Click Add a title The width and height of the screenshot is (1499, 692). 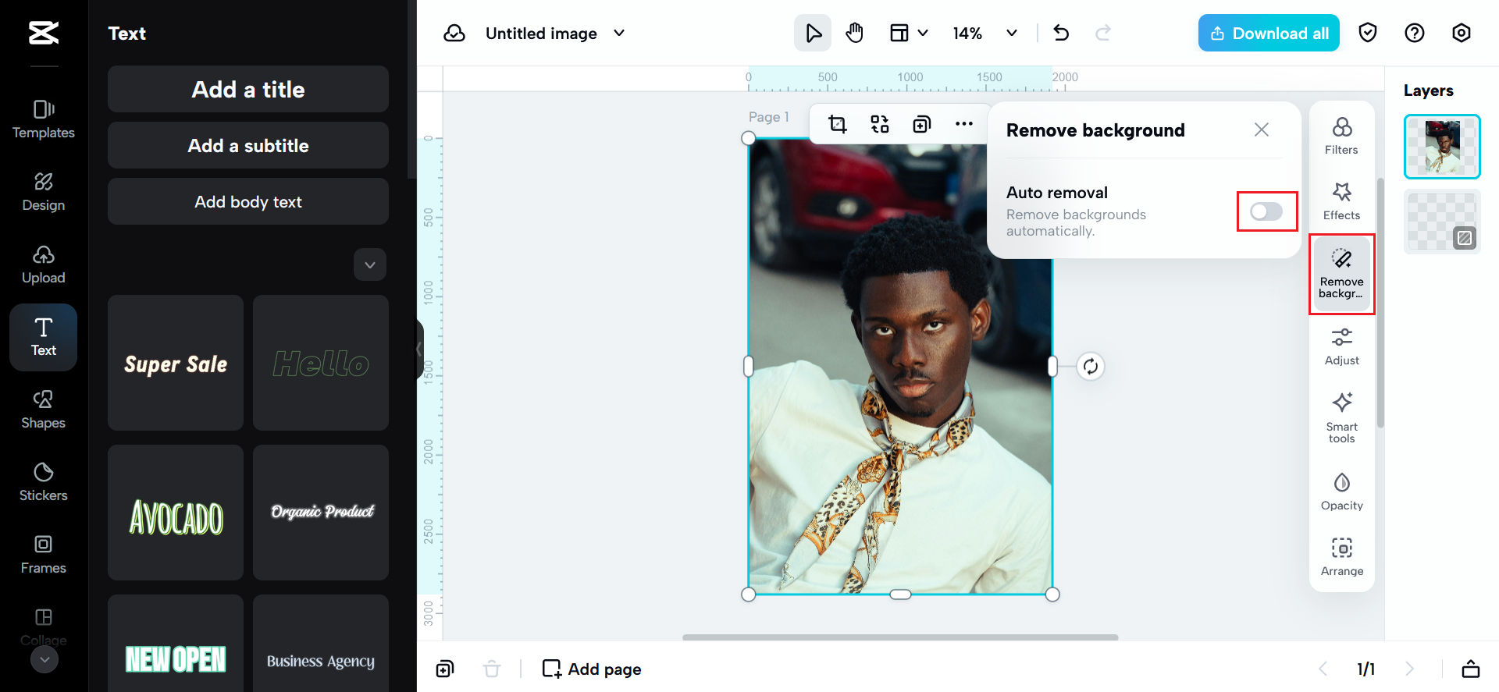tap(248, 90)
